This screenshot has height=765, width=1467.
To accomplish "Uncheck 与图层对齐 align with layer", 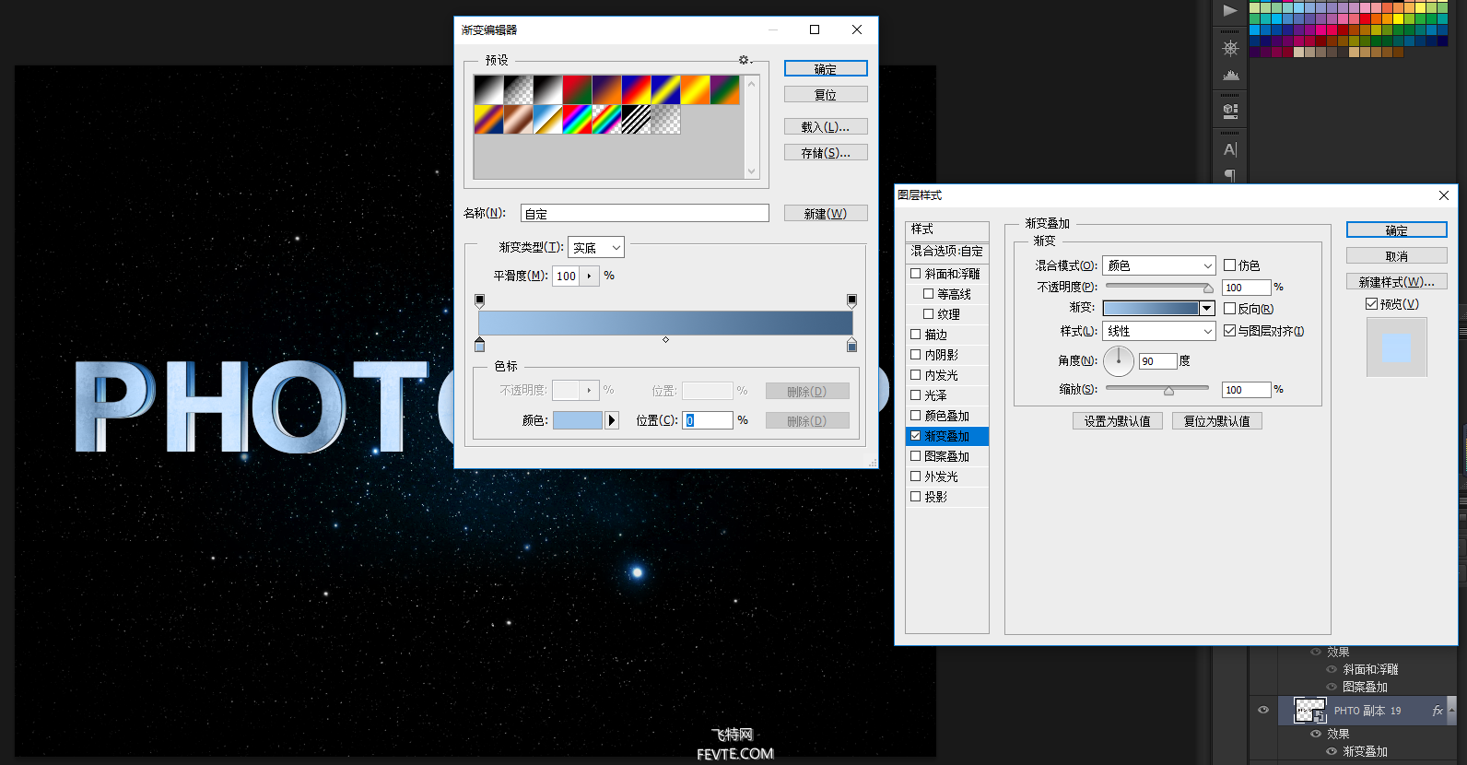I will tap(1229, 331).
